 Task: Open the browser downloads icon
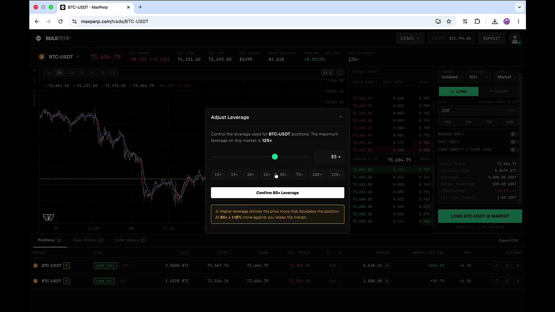click(x=495, y=21)
